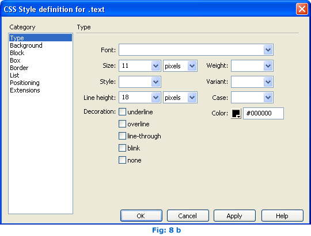
Task: Open the black Color swatch picker
Action: 236,114
